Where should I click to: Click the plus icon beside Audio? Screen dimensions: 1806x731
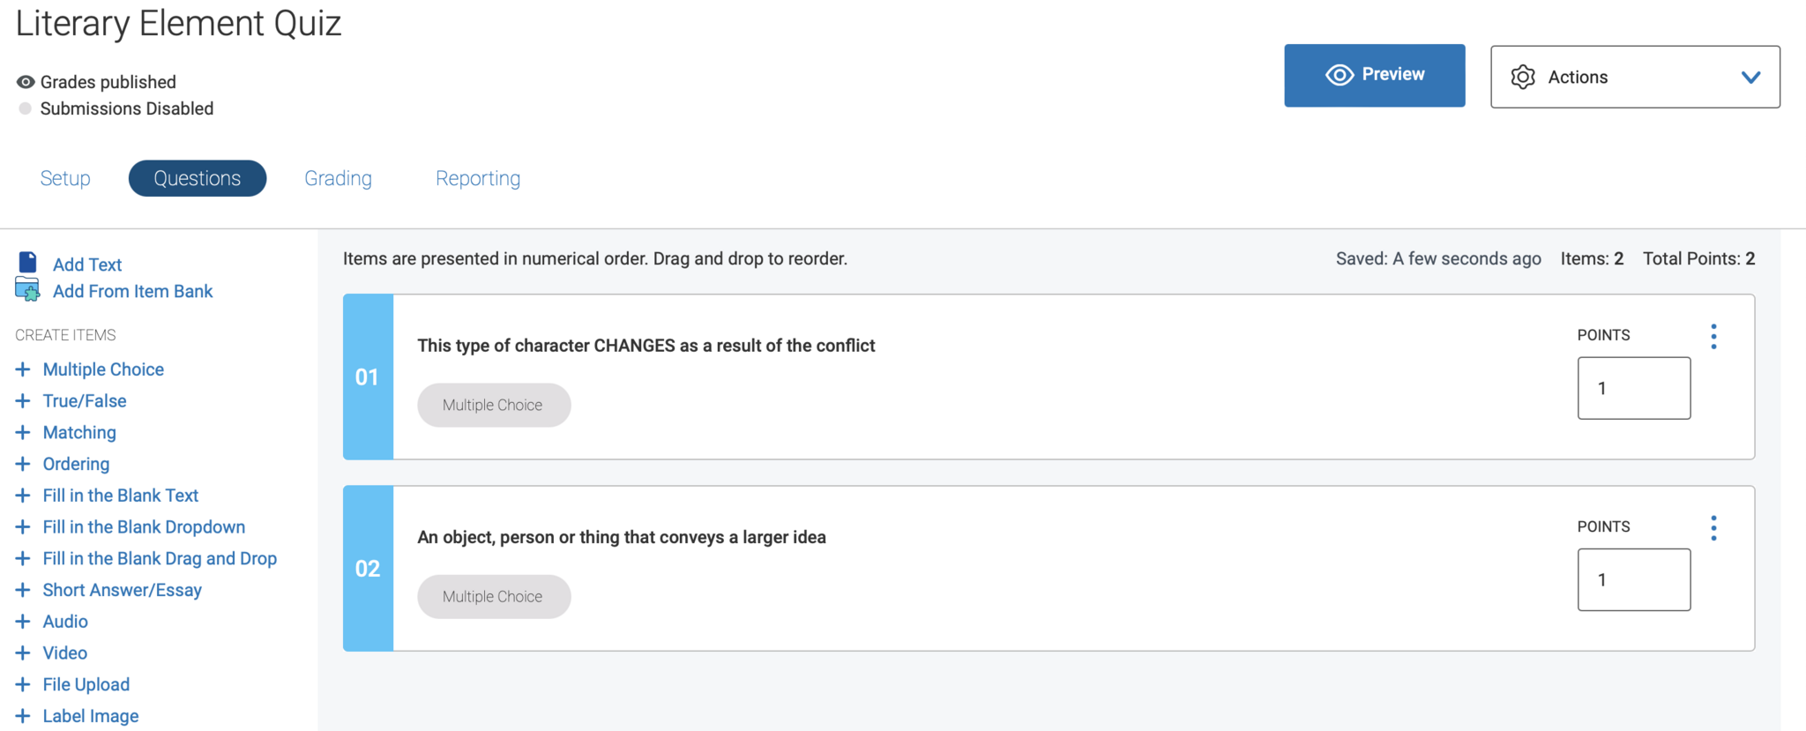[23, 622]
